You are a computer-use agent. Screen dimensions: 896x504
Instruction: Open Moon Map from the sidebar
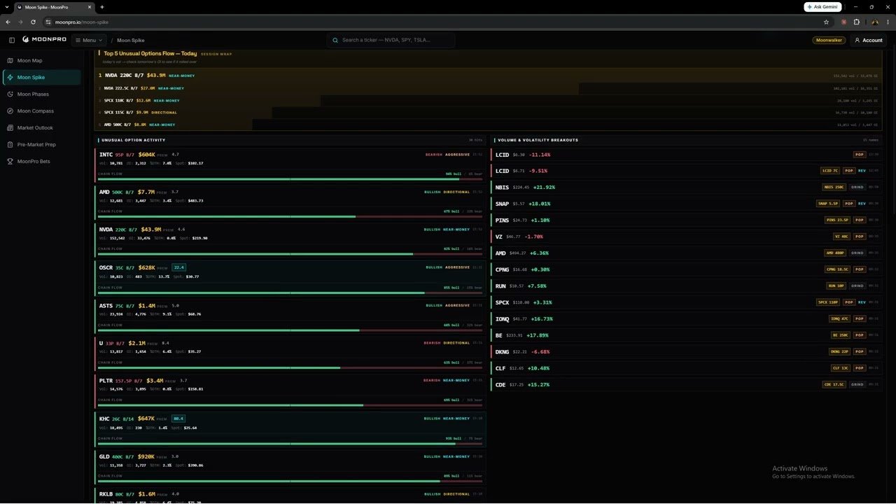(41, 61)
